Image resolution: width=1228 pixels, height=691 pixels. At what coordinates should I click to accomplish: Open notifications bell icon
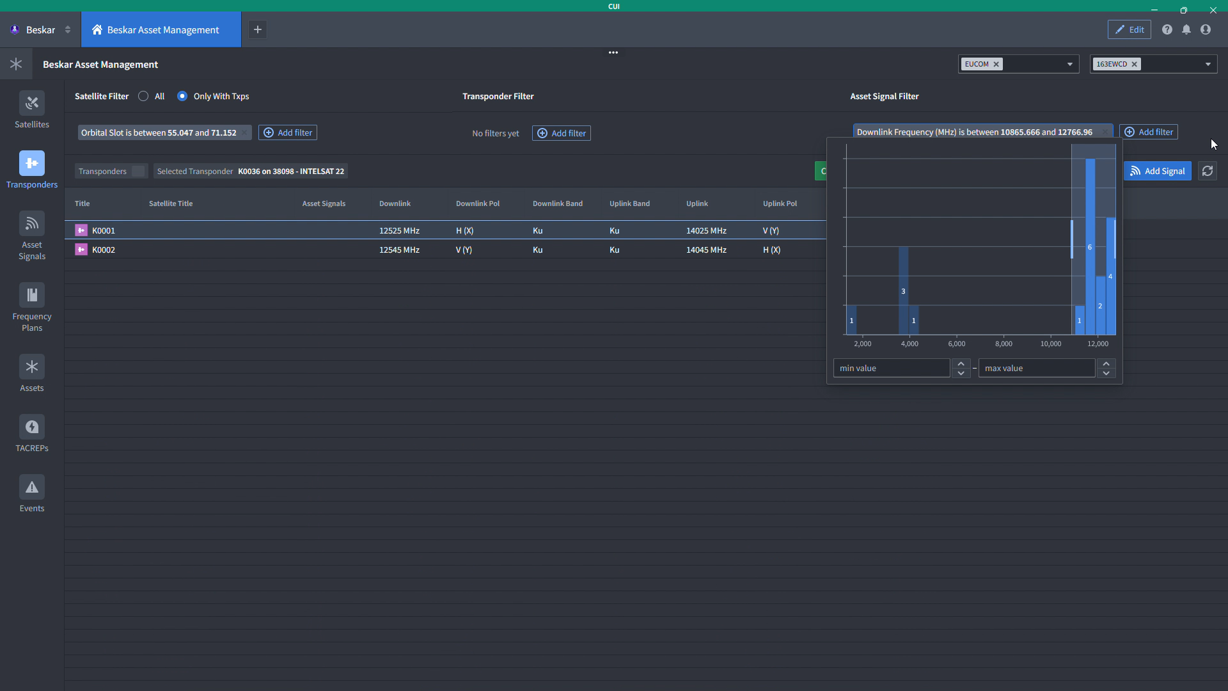[1186, 29]
